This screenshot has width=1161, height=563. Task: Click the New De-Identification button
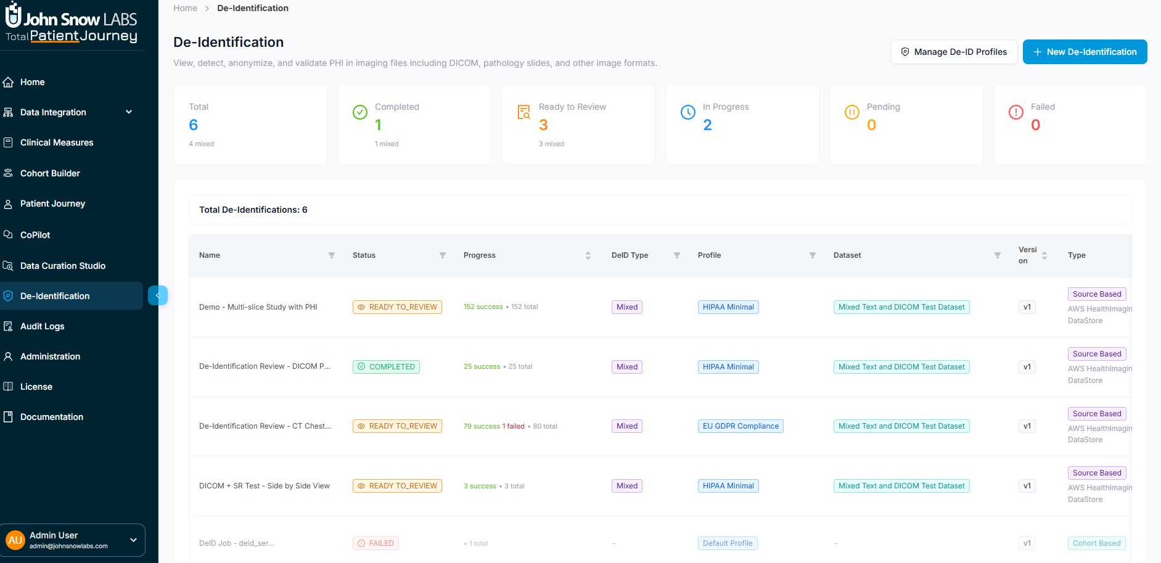tap(1085, 52)
